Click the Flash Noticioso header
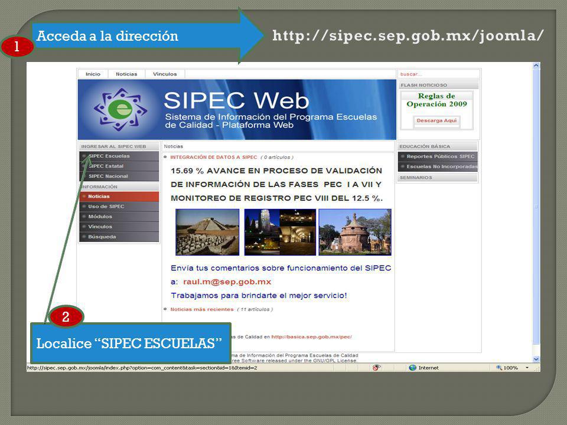 click(x=439, y=85)
